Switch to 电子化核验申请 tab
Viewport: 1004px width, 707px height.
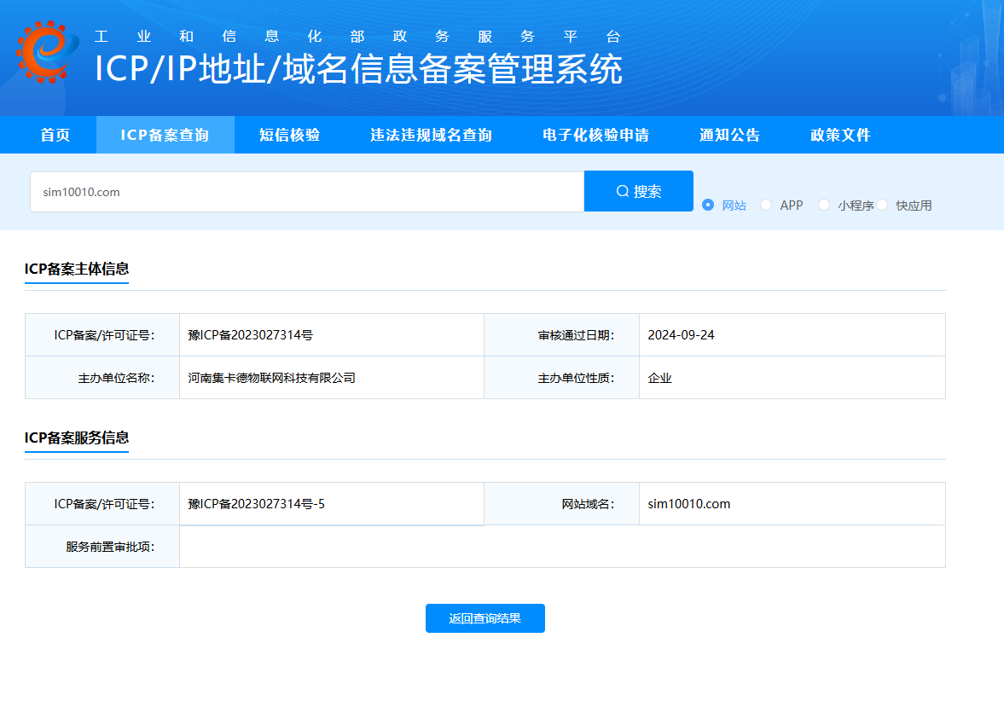[x=595, y=135]
